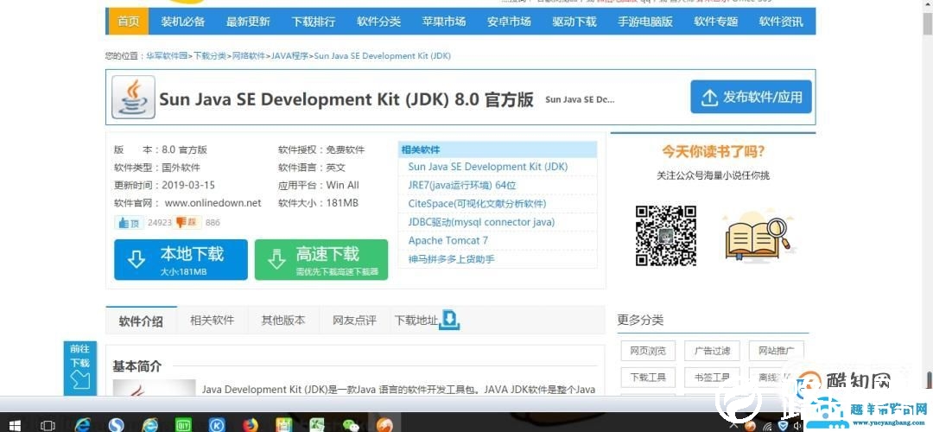Open 驱动下载 in the navigation bar

pos(574,22)
